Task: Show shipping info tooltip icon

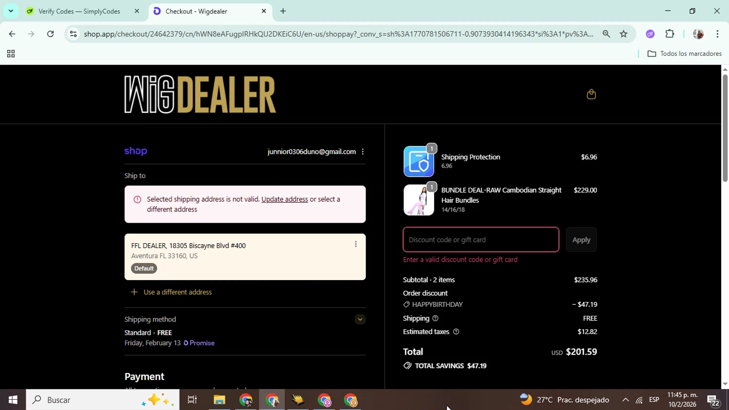Action: (435, 319)
